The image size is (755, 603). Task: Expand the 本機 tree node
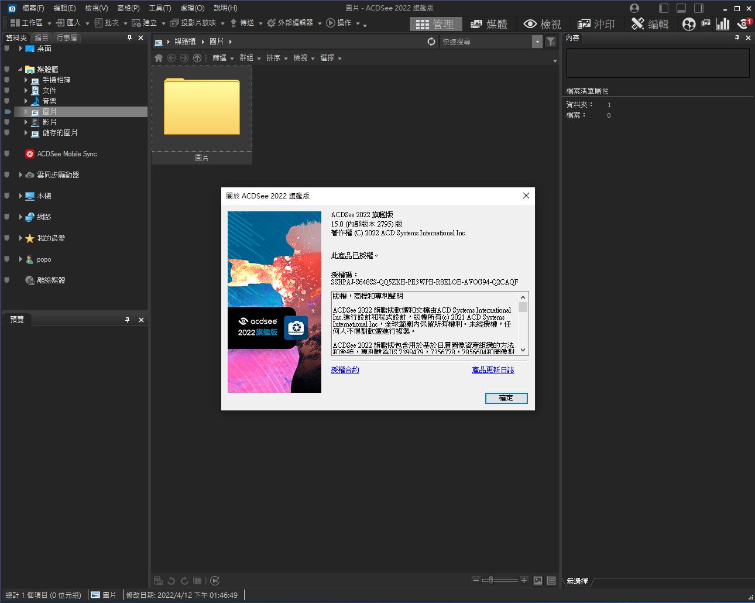(x=20, y=196)
